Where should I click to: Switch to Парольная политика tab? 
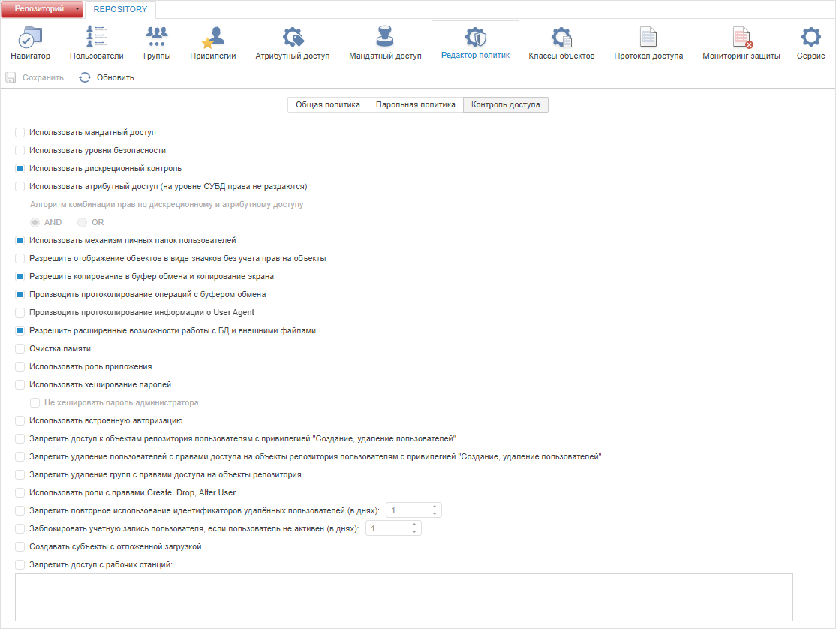(415, 104)
